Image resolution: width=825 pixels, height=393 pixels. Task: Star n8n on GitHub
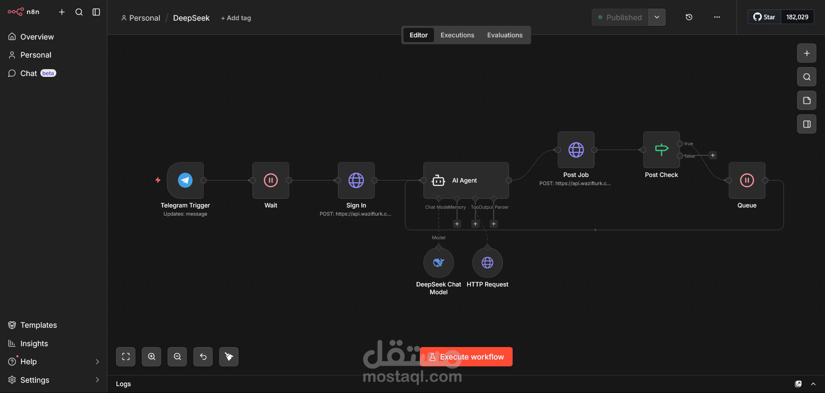point(764,17)
